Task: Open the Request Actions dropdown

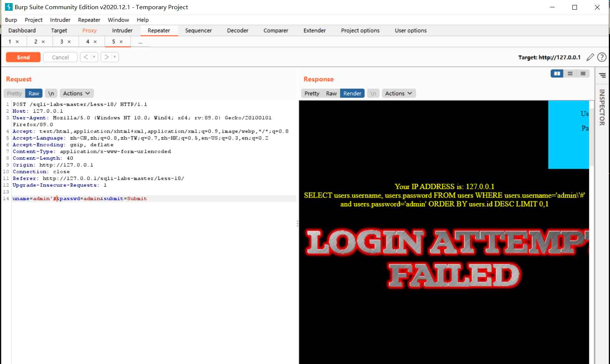Action: coord(77,93)
